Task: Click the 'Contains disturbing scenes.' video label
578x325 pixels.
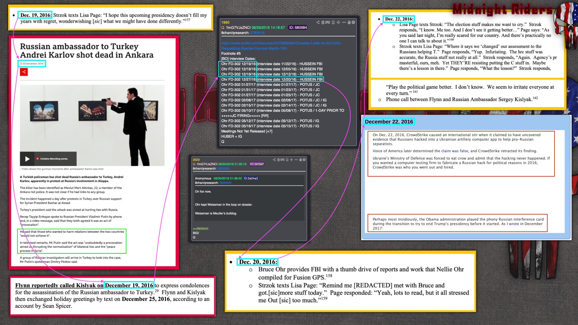Action: pos(54,159)
